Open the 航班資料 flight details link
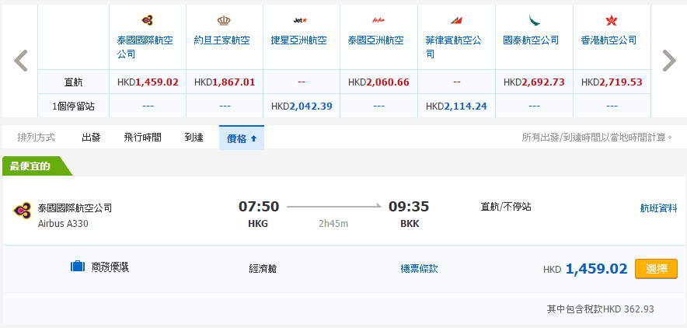Viewport: 687px width, 328px height. pyautogui.click(x=657, y=208)
